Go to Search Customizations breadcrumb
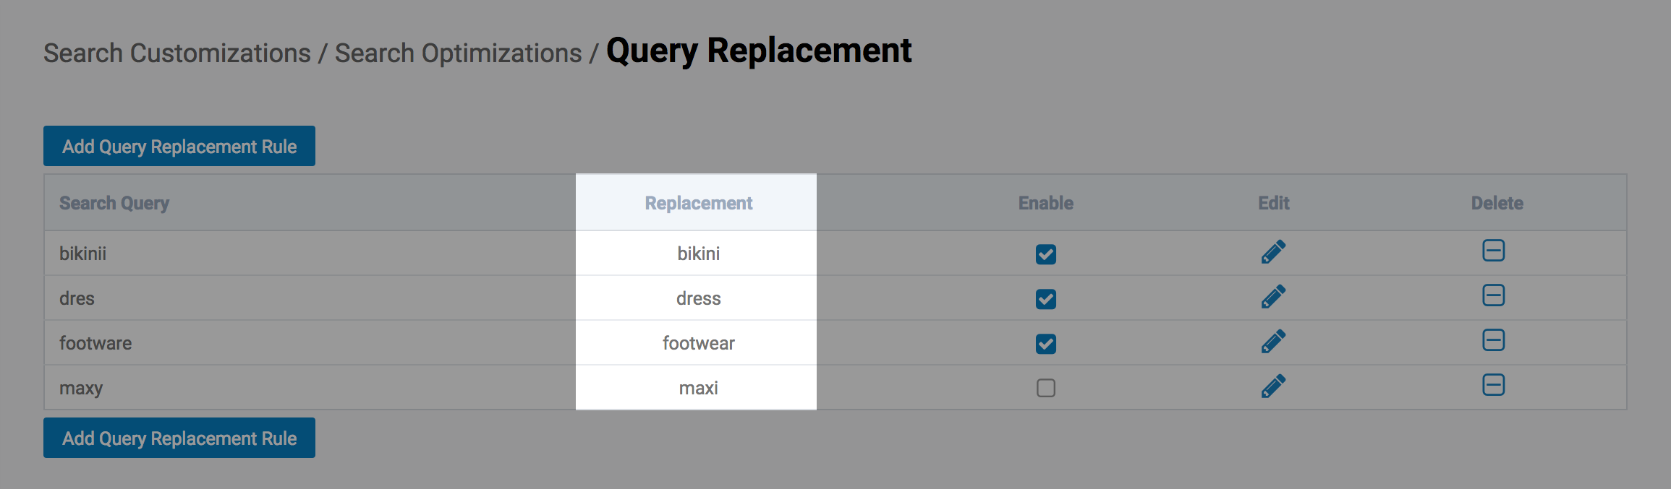This screenshot has height=489, width=1671. 177,53
